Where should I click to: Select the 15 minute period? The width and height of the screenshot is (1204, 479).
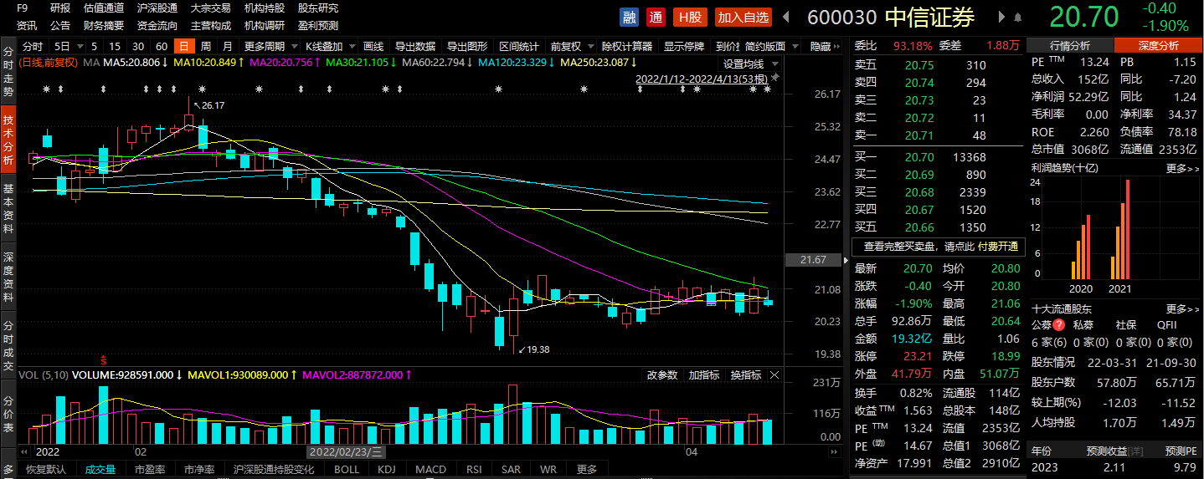click(x=114, y=47)
